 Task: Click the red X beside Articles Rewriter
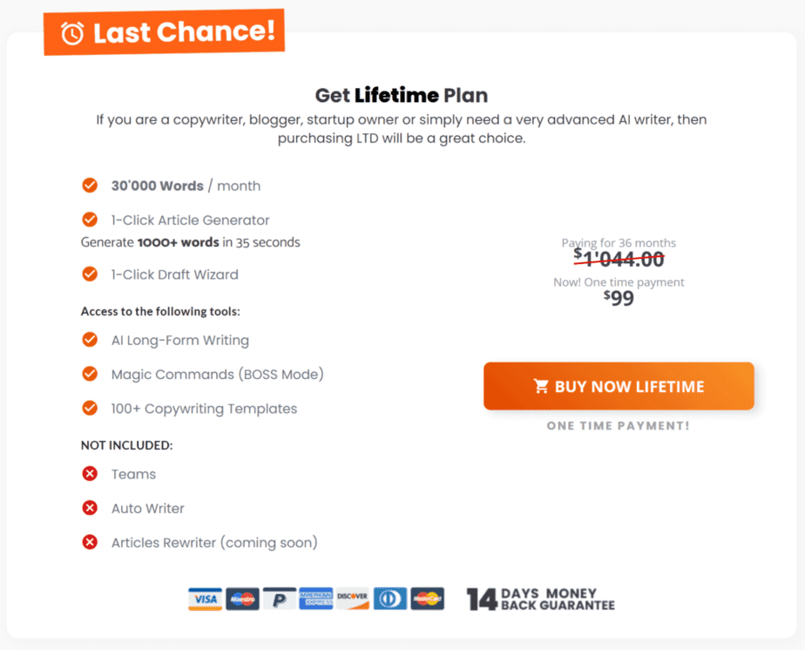[90, 542]
